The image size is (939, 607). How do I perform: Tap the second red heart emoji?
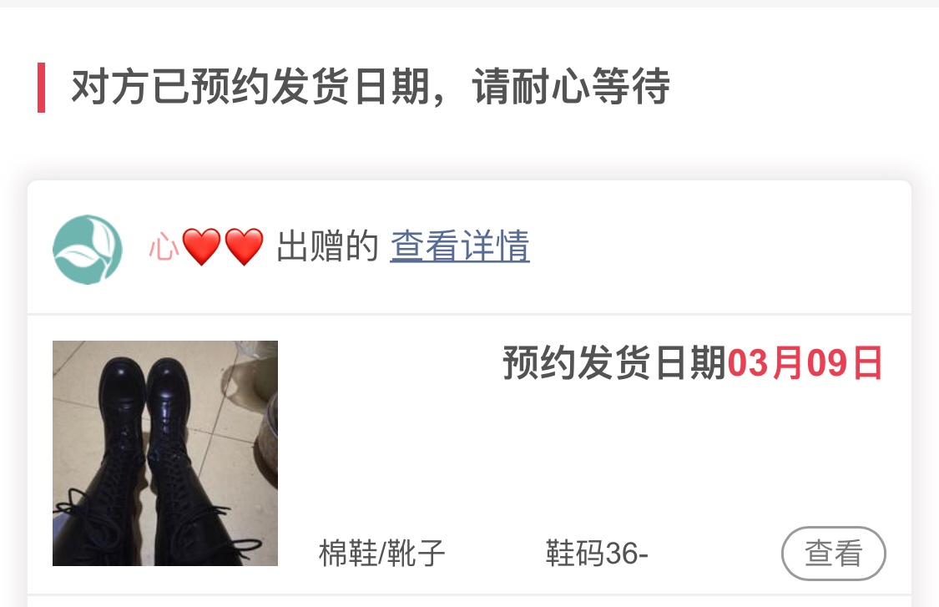[244, 246]
